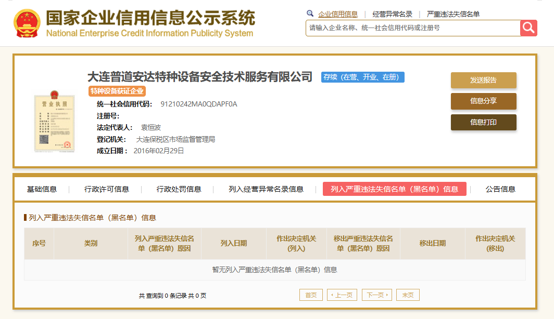
Task: Select the 经营异常名录 search category
Action: click(392, 14)
